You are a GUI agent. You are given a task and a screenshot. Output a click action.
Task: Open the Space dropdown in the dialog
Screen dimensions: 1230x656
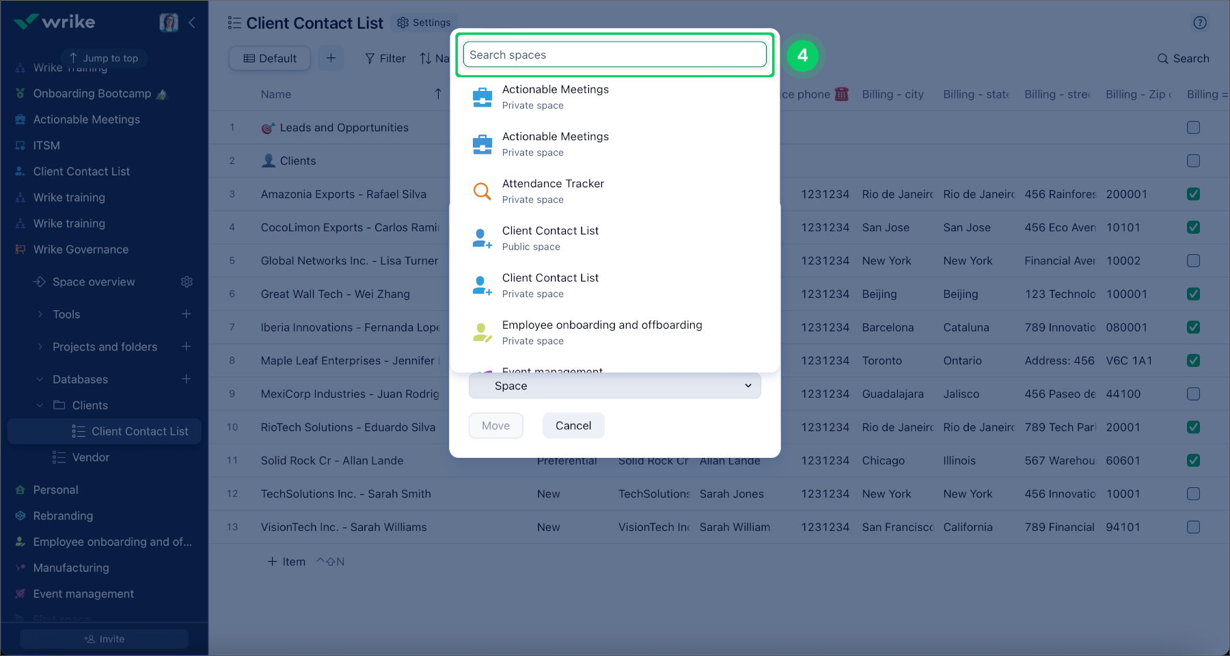(x=614, y=385)
